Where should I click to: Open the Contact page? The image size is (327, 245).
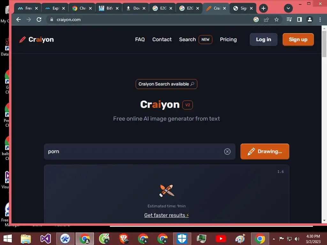(x=162, y=39)
